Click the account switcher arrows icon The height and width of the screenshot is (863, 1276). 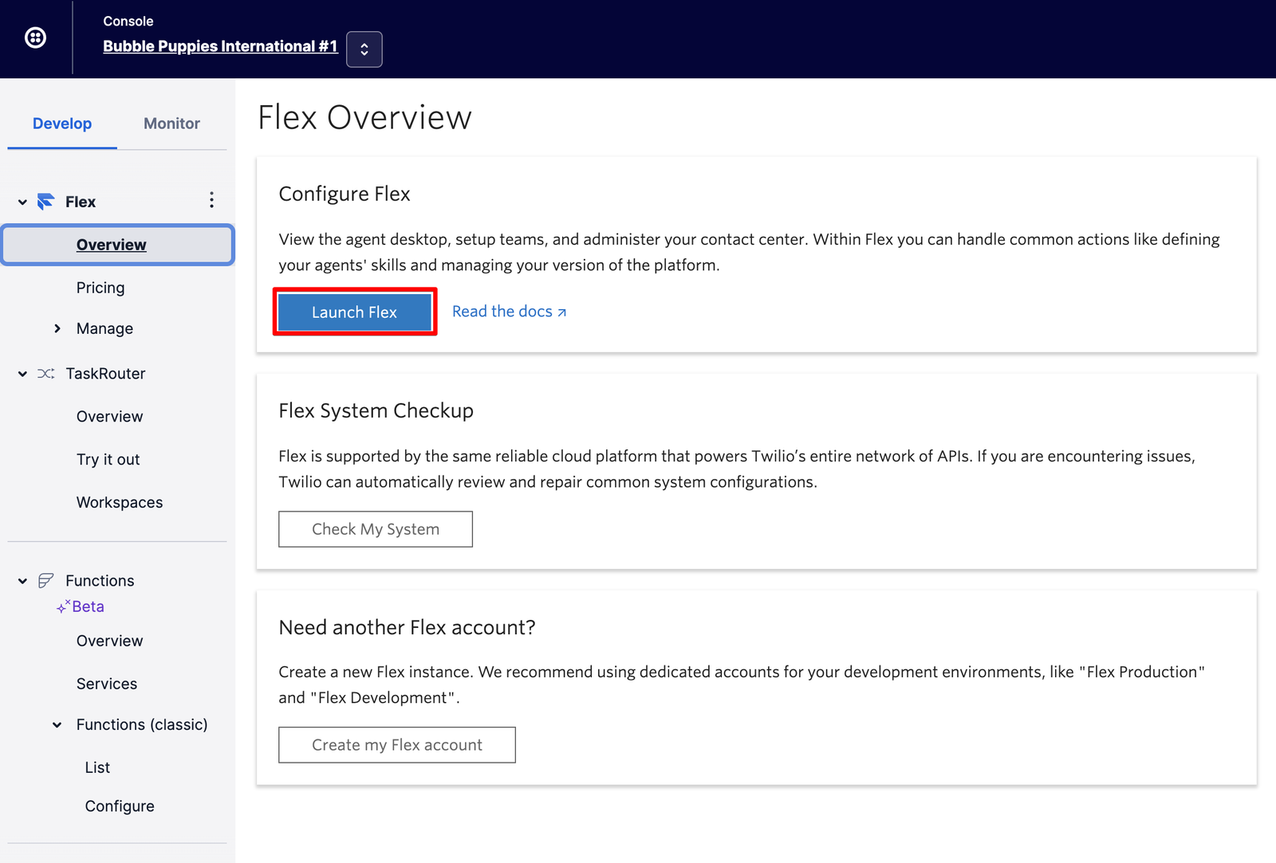[364, 49]
